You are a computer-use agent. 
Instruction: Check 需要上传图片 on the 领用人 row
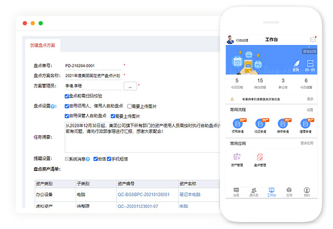tap(129, 106)
